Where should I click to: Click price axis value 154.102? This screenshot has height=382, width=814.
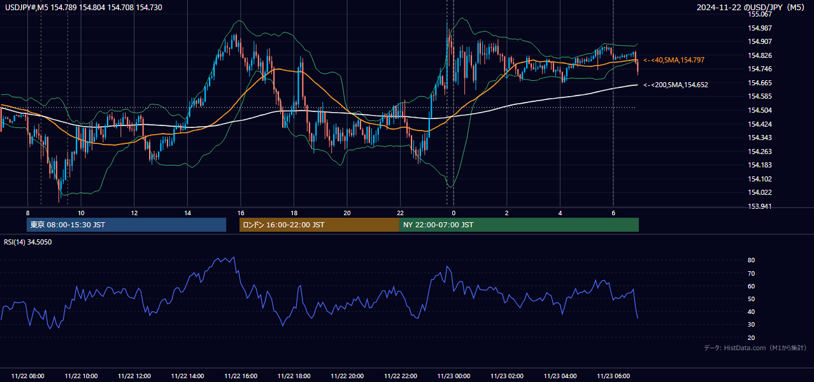(x=759, y=179)
